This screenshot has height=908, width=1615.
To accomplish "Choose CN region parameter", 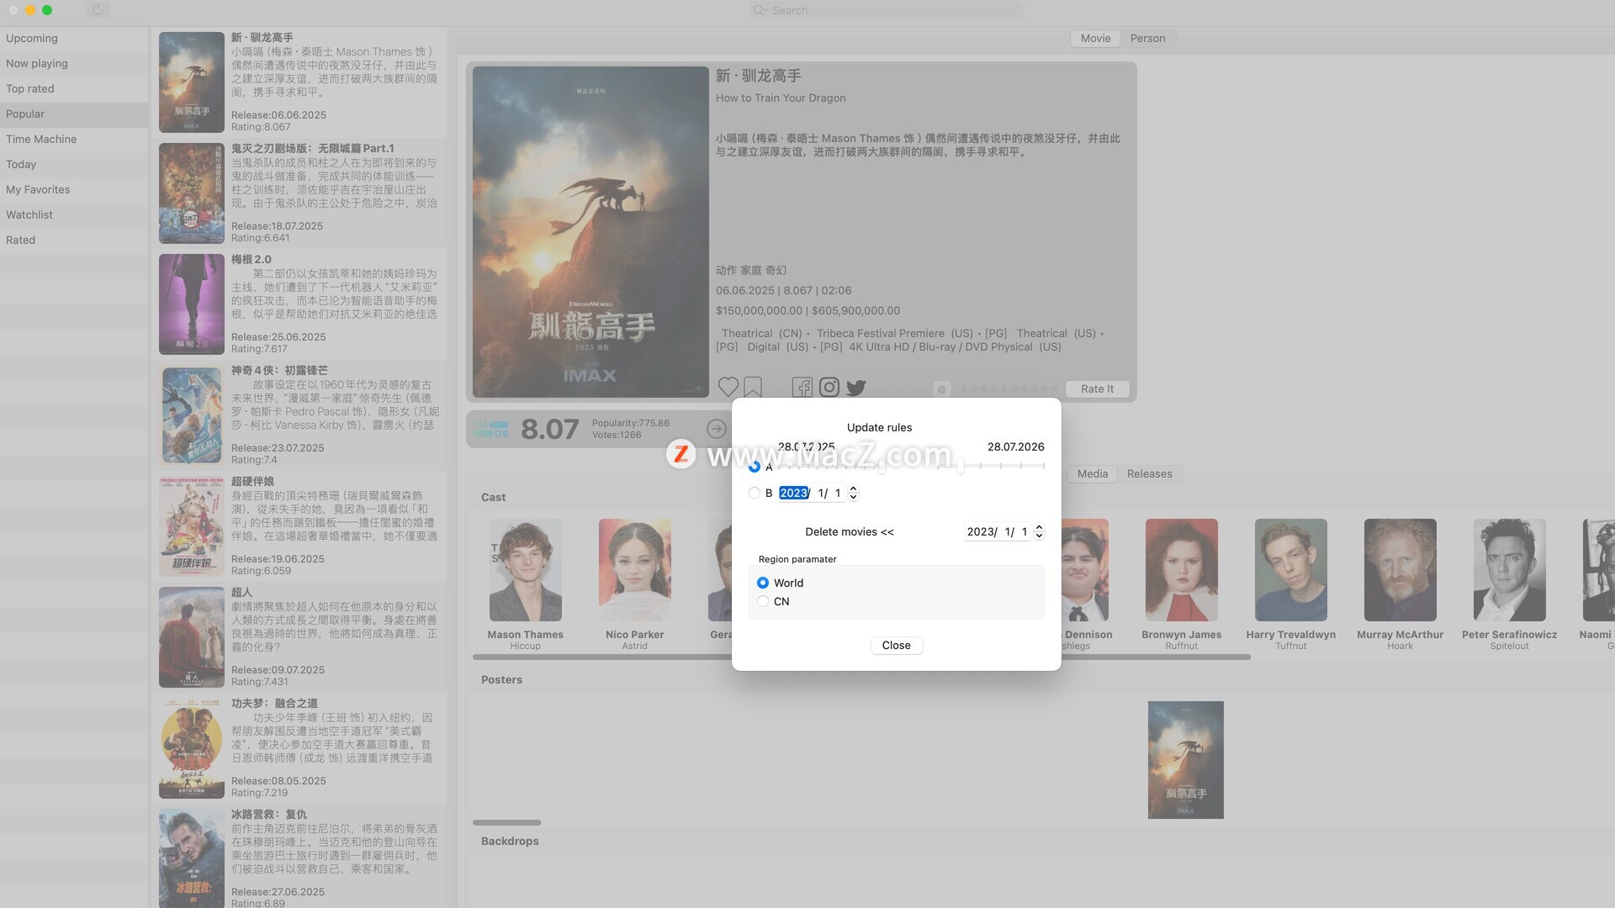I will tap(763, 601).
